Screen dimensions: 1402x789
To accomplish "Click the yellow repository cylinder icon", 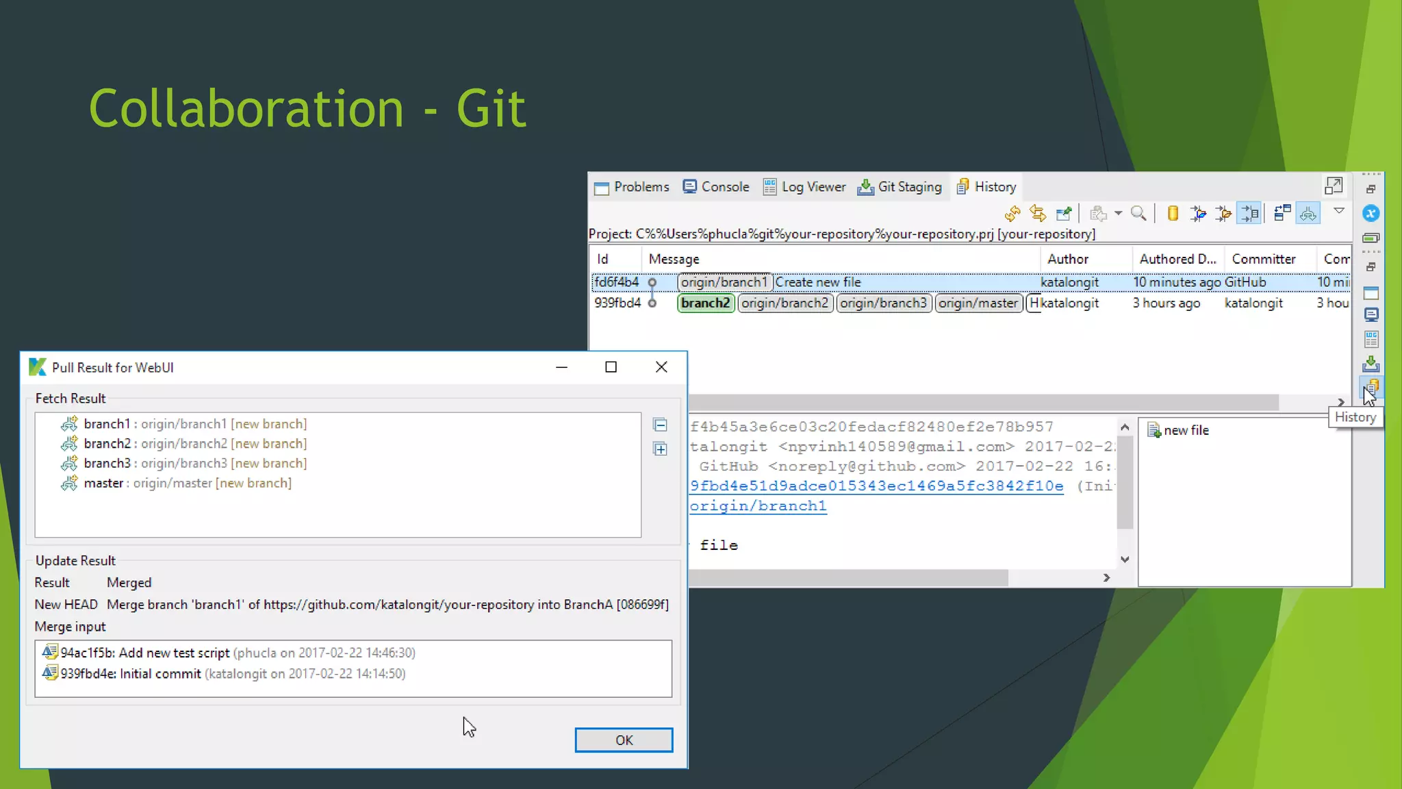I will [x=1173, y=214].
